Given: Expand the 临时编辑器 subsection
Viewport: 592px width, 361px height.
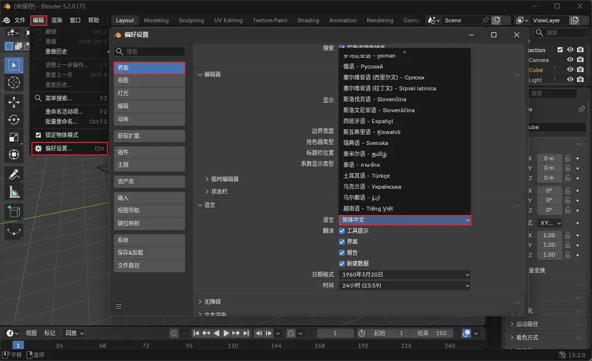Looking at the screenshot, I should [207, 179].
